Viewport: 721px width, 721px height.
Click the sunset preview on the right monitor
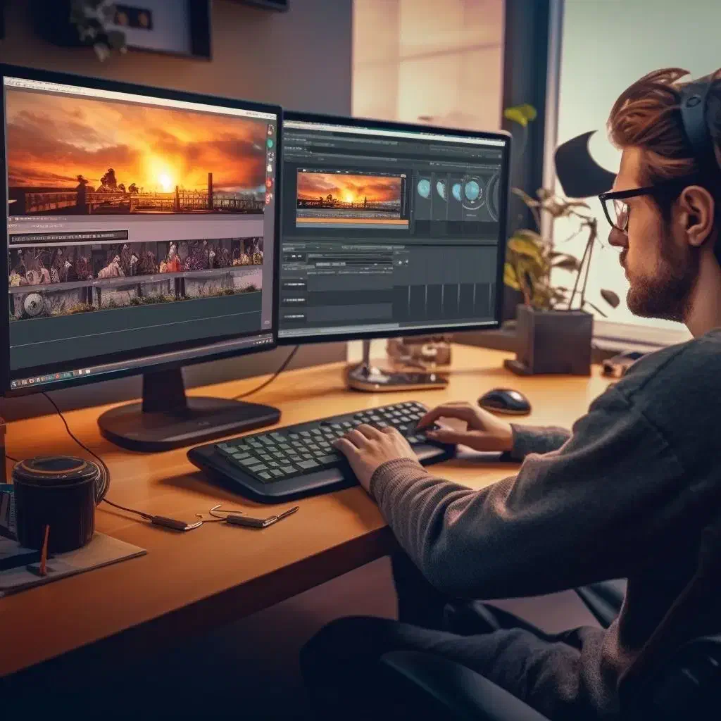pyautogui.click(x=349, y=191)
